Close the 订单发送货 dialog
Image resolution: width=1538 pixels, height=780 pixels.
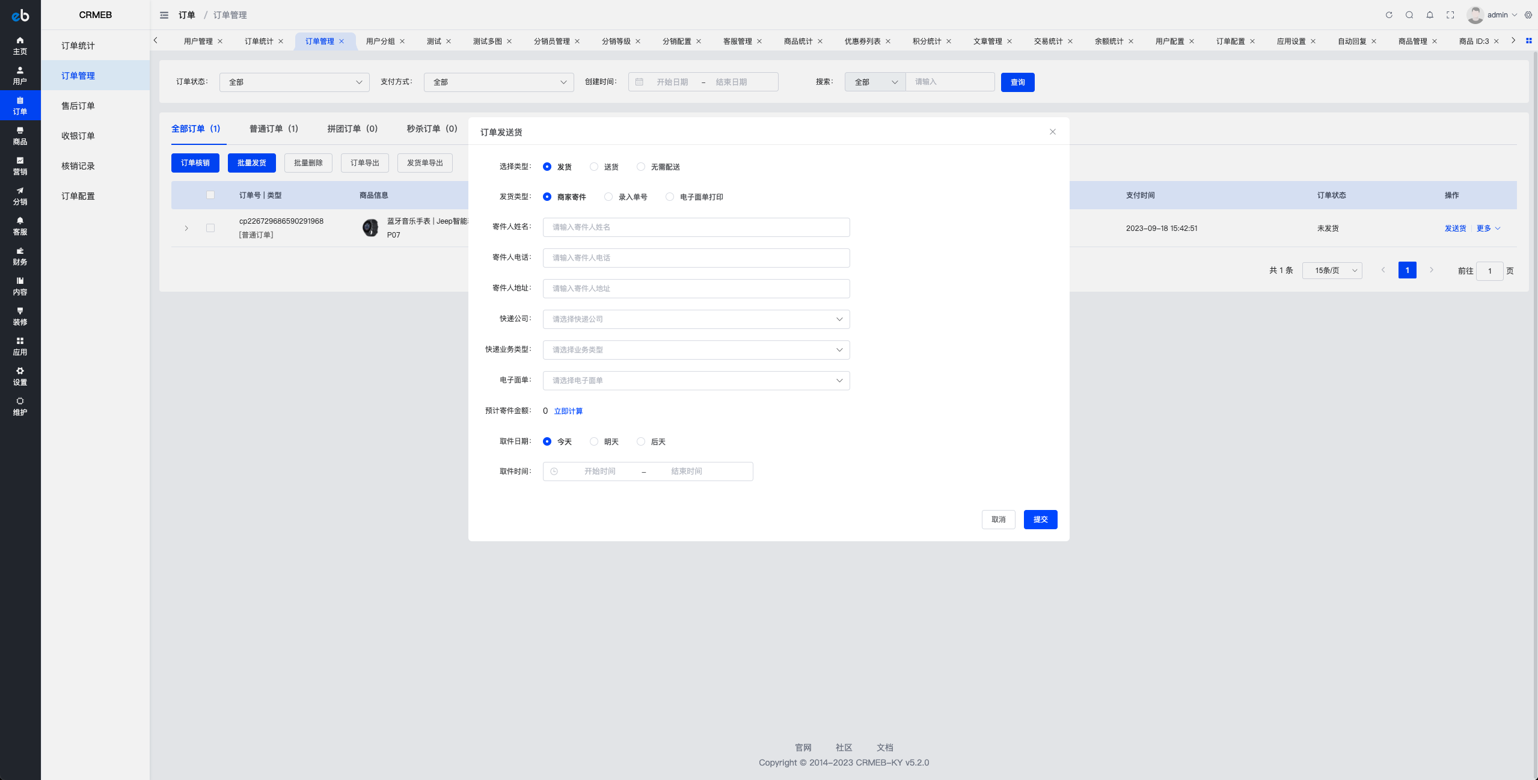coord(1053,132)
